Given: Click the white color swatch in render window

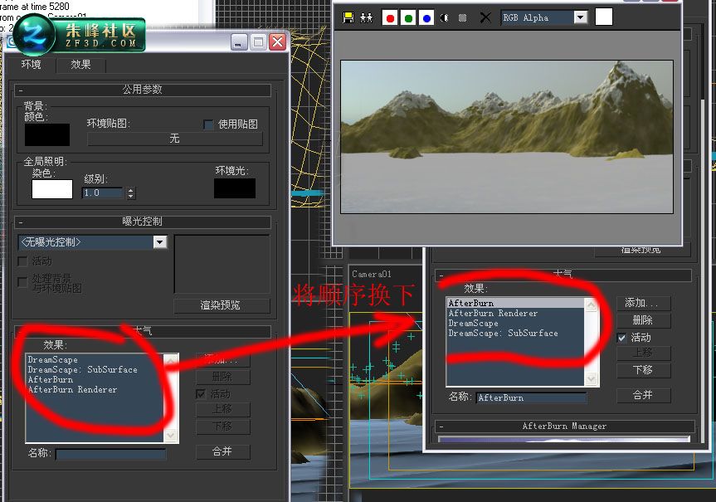Looking at the screenshot, I should click(604, 17).
